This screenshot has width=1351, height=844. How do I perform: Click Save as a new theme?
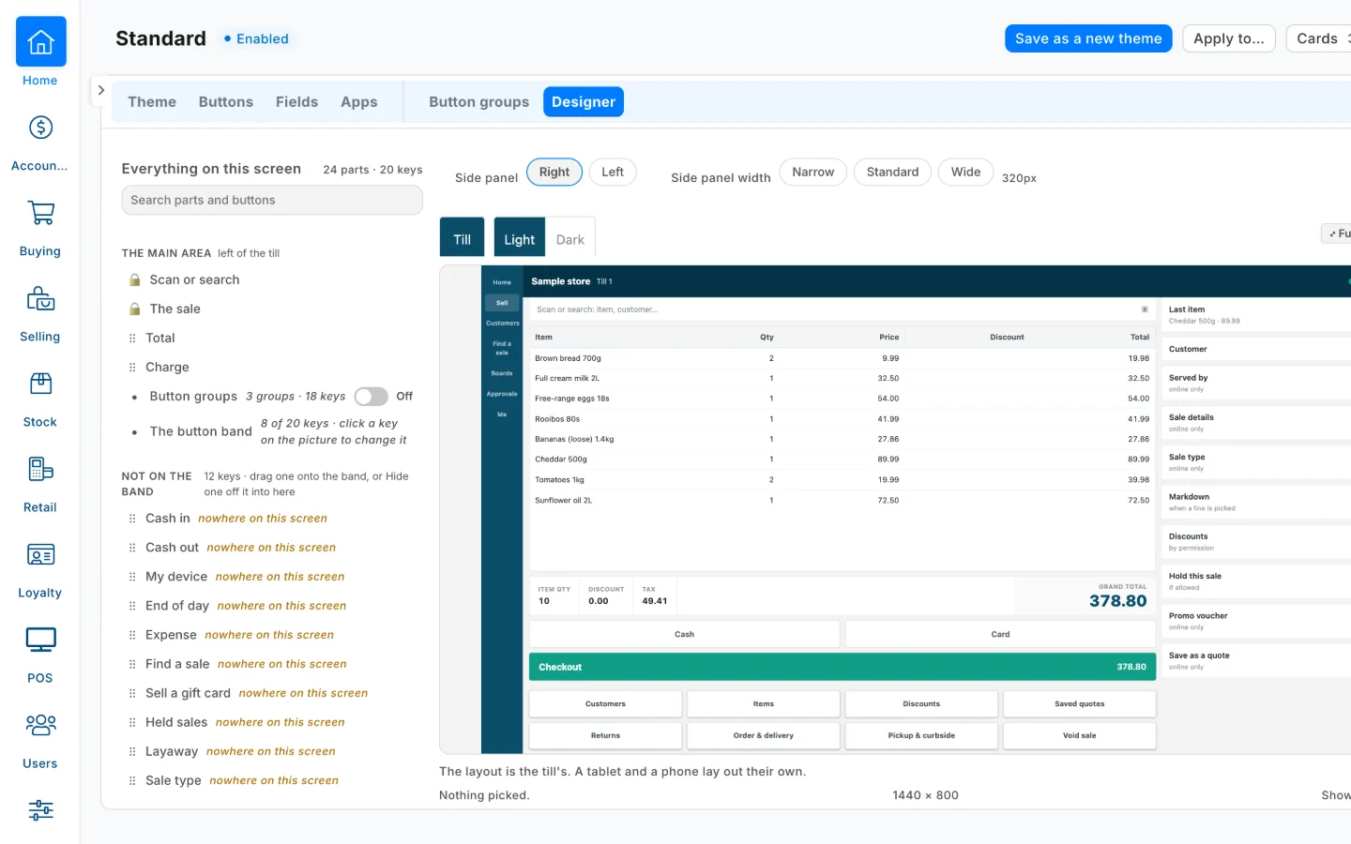(x=1088, y=38)
